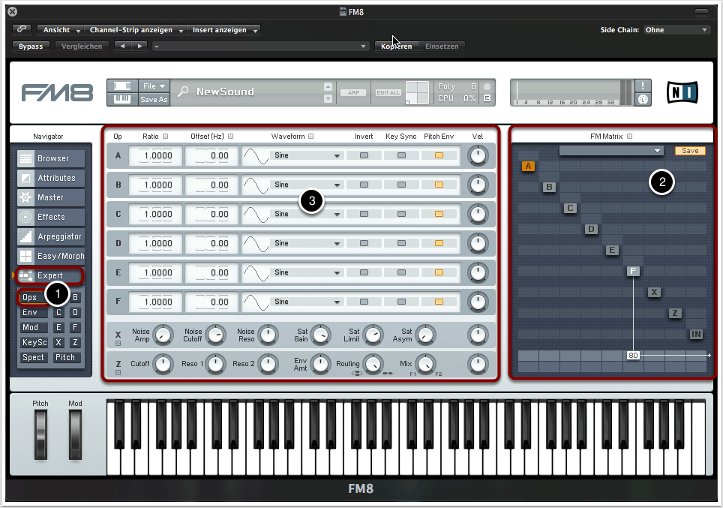Click Save in the FM Matrix
This screenshot has height=508, width=723.
690,151
